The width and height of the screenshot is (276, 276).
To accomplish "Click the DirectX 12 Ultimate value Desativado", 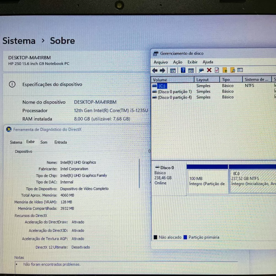I will [81, 247].
